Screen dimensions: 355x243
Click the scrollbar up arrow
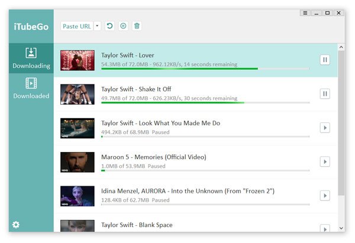coord(341,47)
